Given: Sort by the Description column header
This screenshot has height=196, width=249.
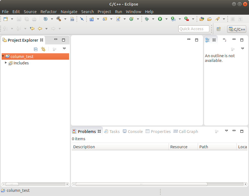Looking at the screenshot, I should pyautogui.click(x=120, y=147).
